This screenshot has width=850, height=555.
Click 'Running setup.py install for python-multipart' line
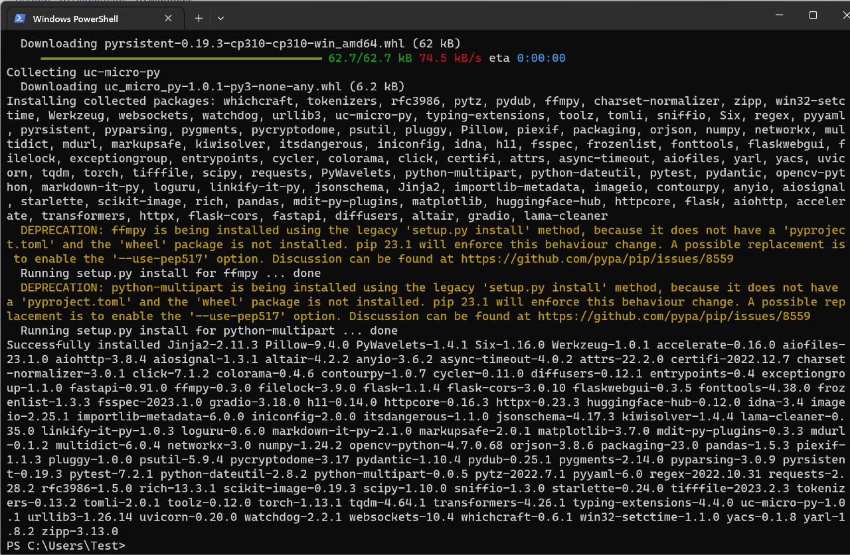click(x=209, y=331)
